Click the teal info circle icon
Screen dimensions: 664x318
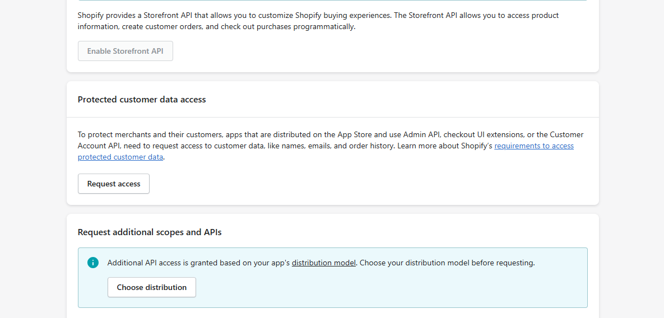(93, 263)
